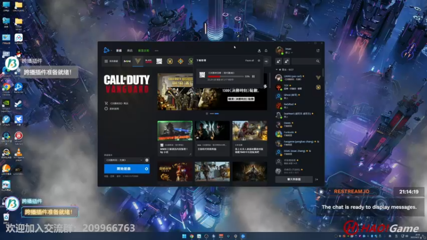Click Pause all in the download manager

(249, 61)
